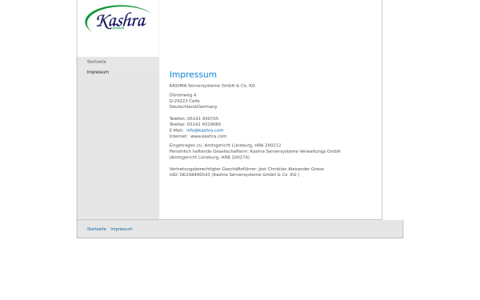The height and width of the screenshot is (300, 480).
Task: Click 'Eingetragen zu: Amtsgericht Lüneburg, HRA 200212'
Action: 225,146
